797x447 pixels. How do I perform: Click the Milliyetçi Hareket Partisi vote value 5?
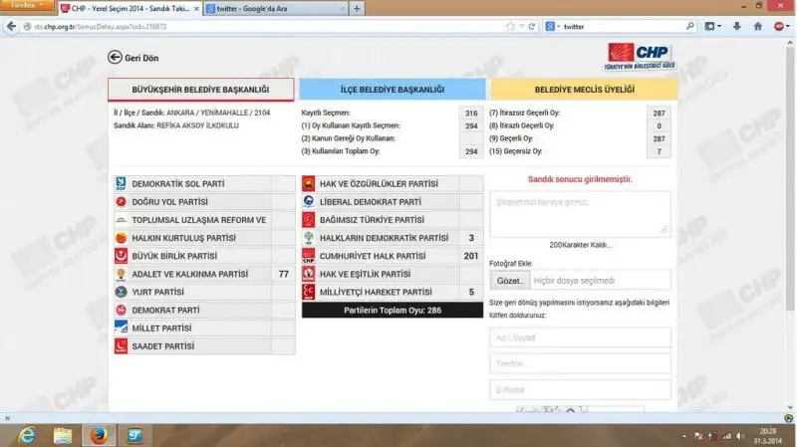click(x=471, y=292)
